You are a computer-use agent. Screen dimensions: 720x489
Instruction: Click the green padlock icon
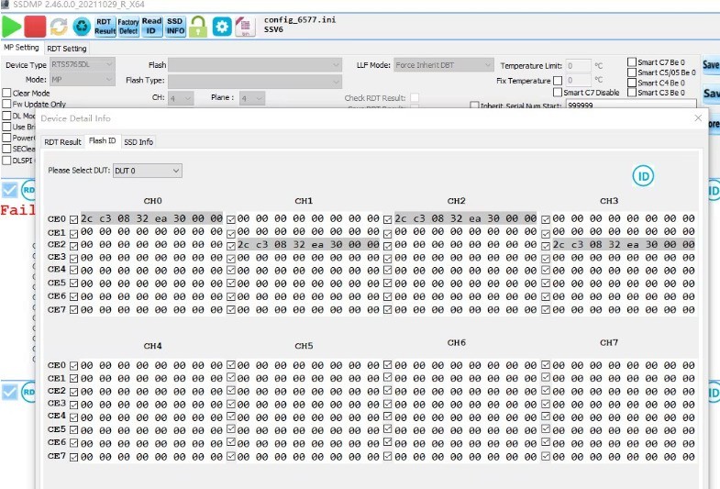198,27
